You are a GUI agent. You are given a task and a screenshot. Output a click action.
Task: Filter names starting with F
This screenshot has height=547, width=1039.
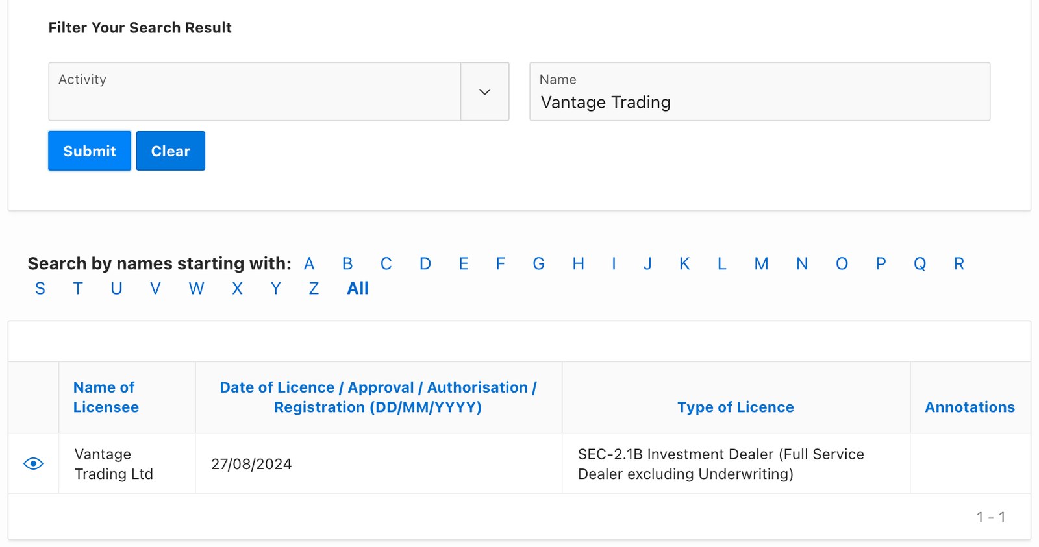click(x=501, y=263)
